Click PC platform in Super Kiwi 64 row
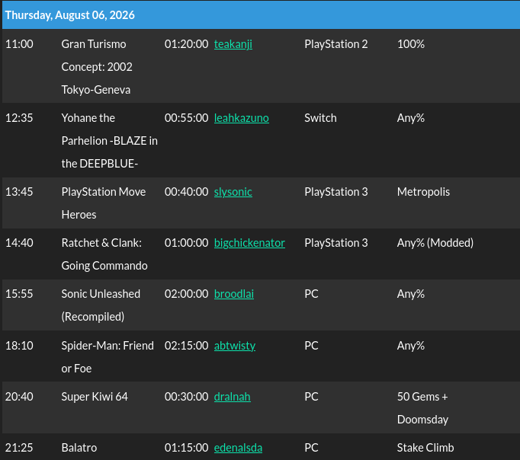 point(311,397)
